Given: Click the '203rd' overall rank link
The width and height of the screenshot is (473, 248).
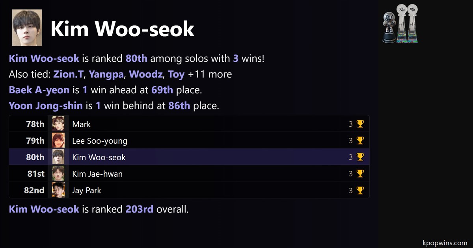Looking at the screenshot, I should [x=139, y=209].
